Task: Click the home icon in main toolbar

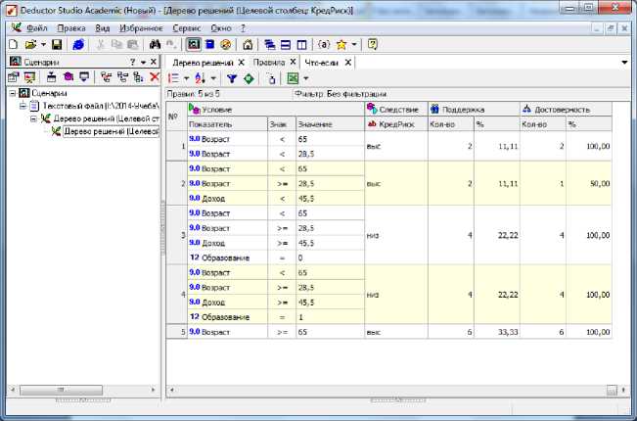Action: [248, 45]
